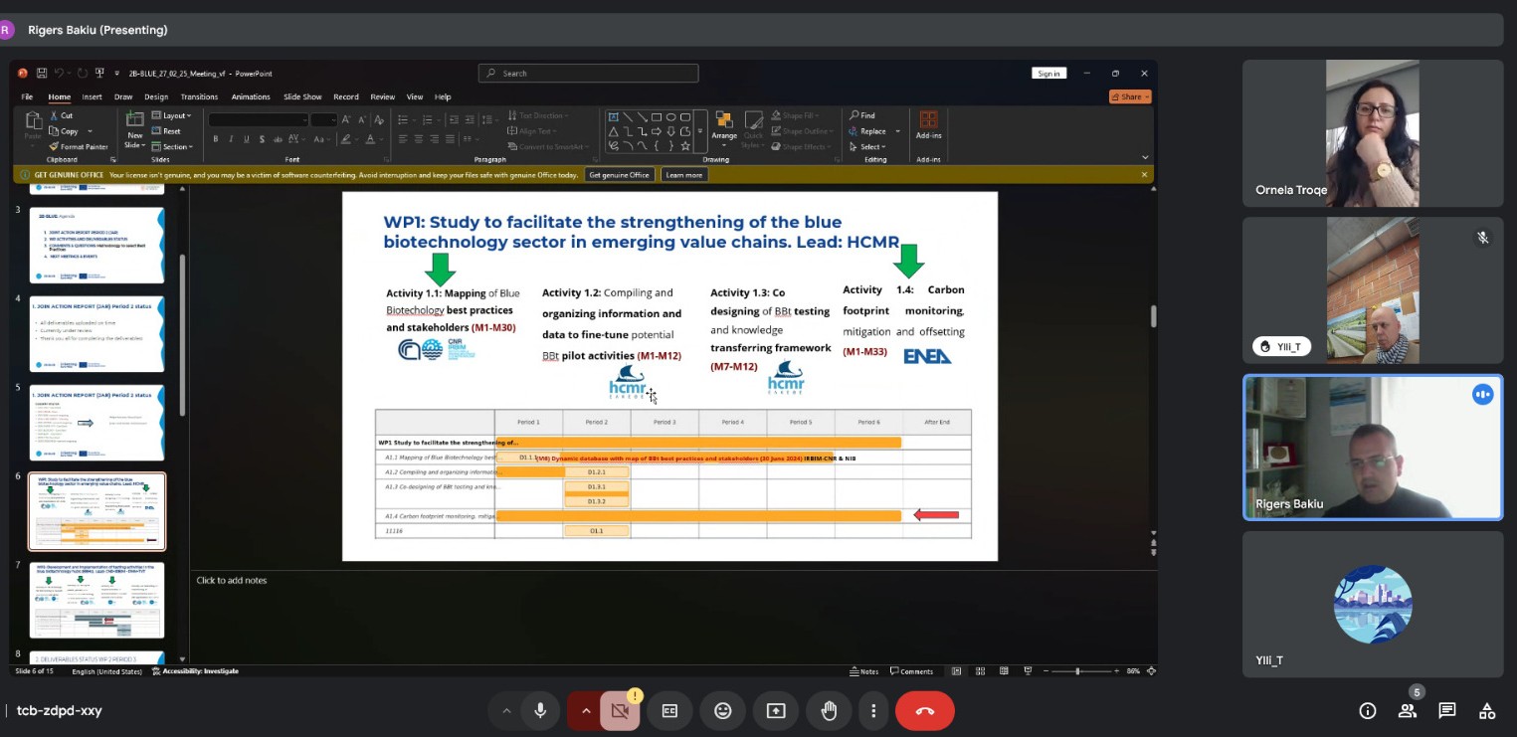Screen dimensions: 1517x737
Task: Expand the video settings arrow beside camera
Action: (586, 710)
